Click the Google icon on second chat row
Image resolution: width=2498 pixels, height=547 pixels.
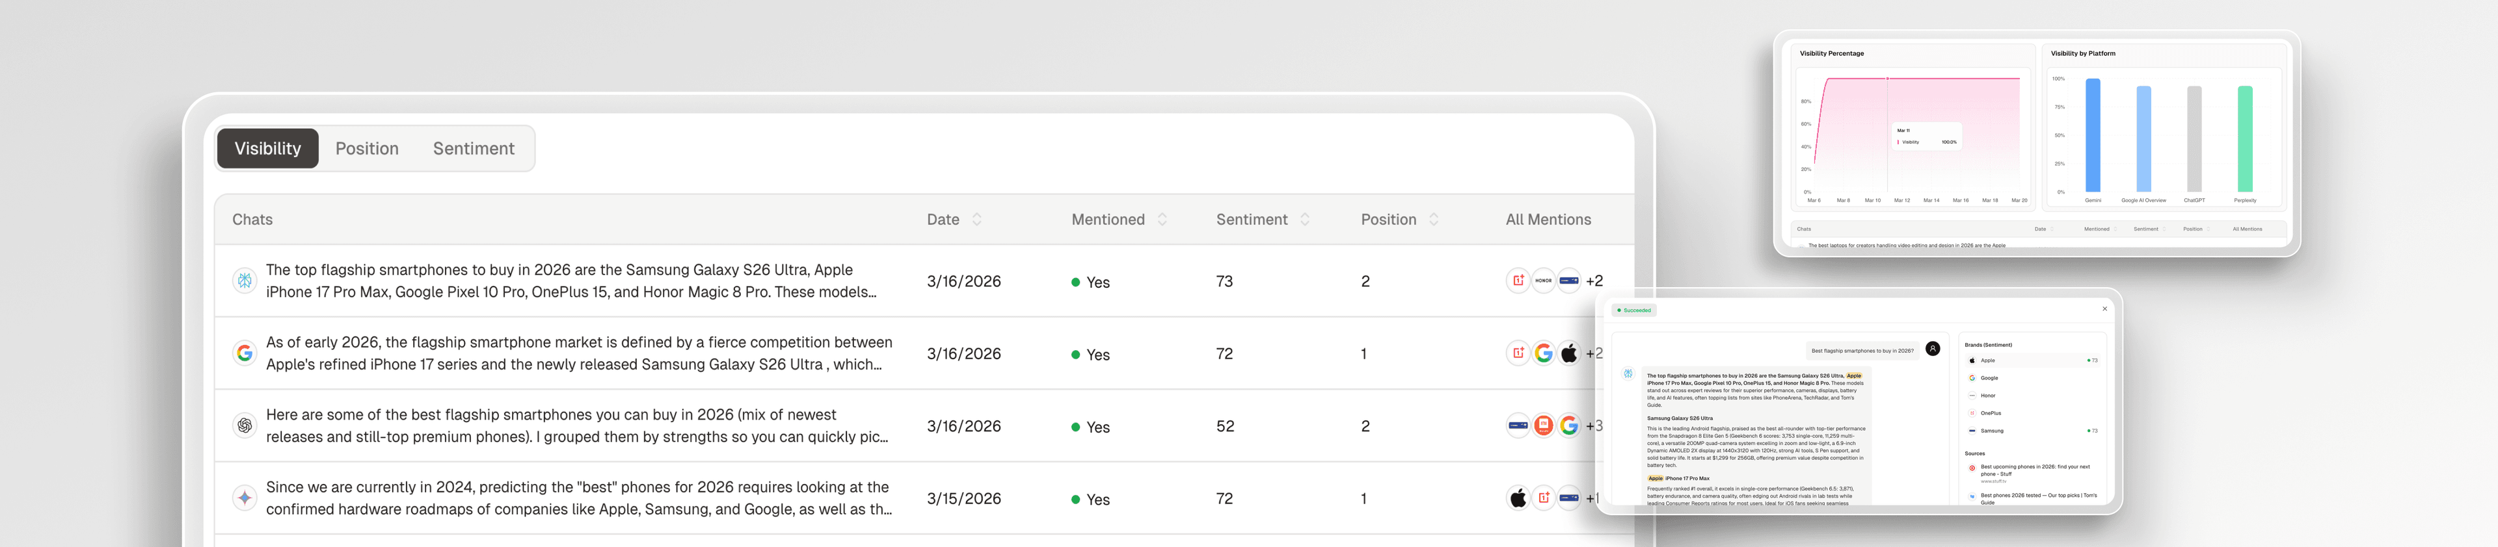coord(245,353)
